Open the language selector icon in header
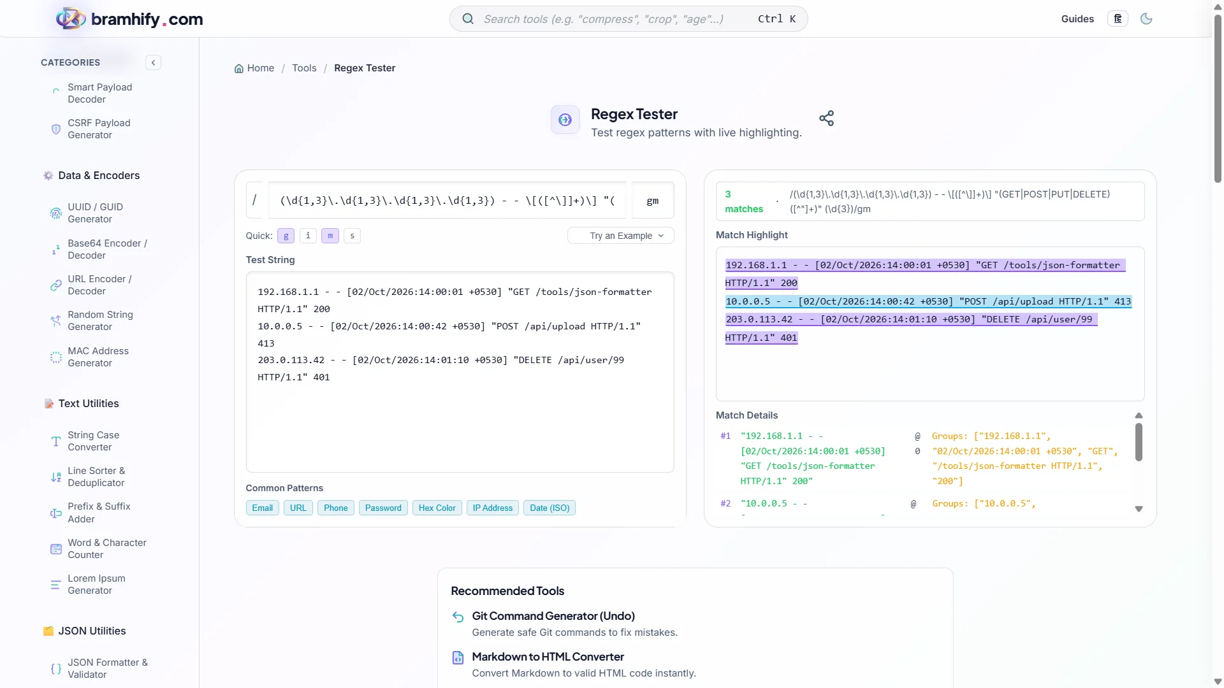The image size is (1224, 688). coord(1118,19)
